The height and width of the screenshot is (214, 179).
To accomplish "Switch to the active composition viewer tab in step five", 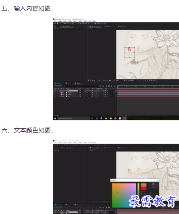I will point(95,26).
